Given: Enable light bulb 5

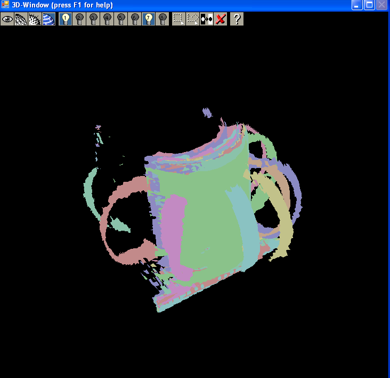Looking at the screenshot, I should point(121,19).
